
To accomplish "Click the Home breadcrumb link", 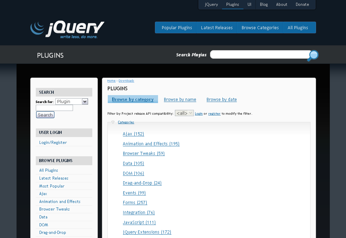I will point(111,81).
